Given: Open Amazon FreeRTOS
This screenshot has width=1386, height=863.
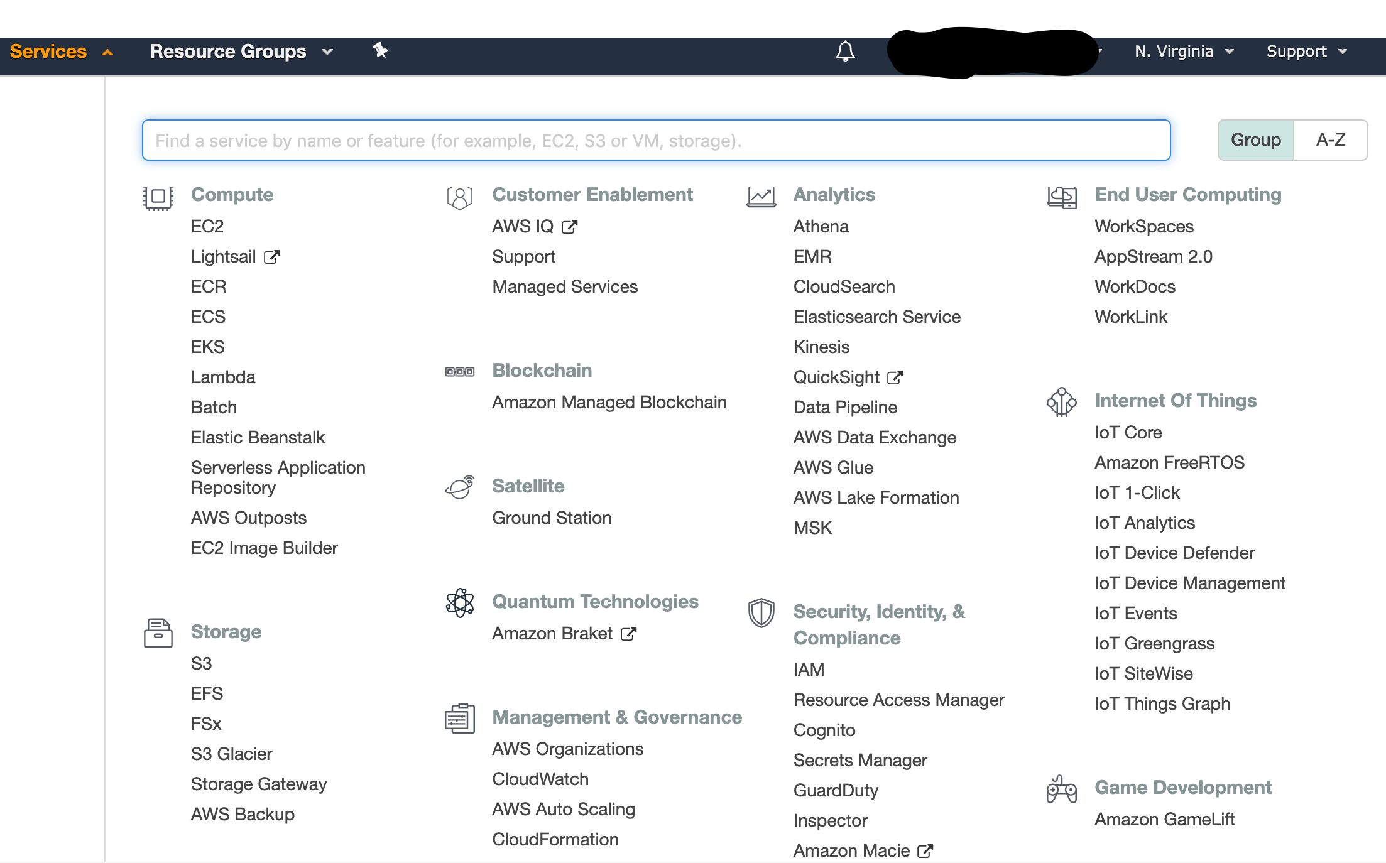Looking at the screenshot, I should pos(1169,462).
